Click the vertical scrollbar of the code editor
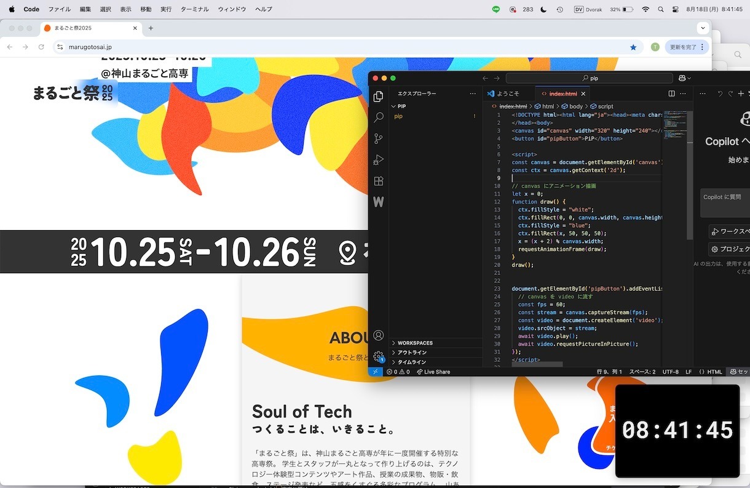The width and height of the screenshot is (750, 488). pos(690,175)
